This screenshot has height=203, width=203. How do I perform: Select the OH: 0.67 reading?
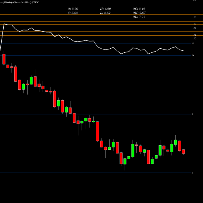139,13
